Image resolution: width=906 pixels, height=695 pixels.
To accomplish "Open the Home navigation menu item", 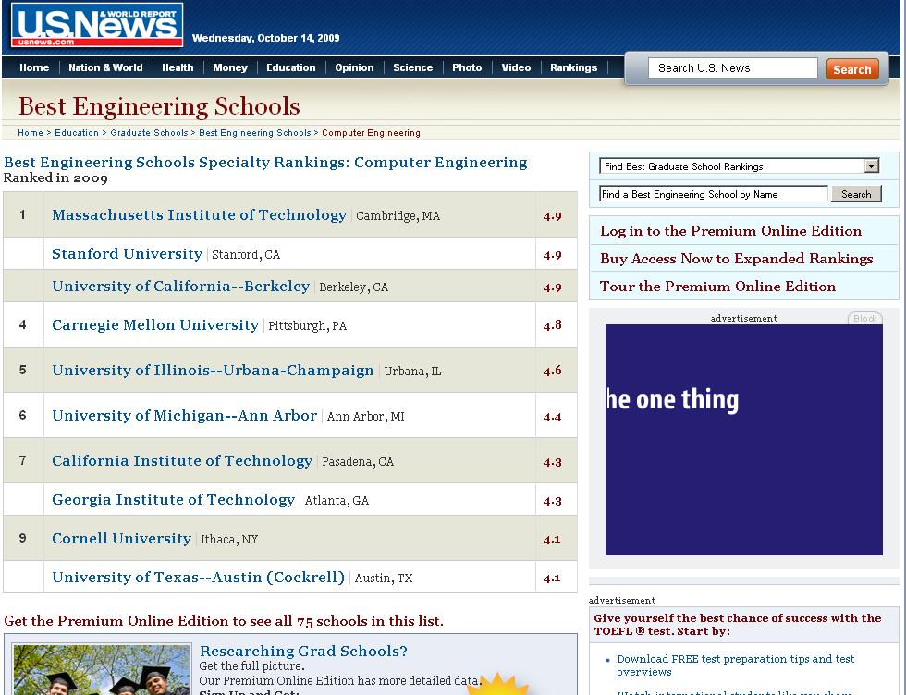I will tap(34, 67).
